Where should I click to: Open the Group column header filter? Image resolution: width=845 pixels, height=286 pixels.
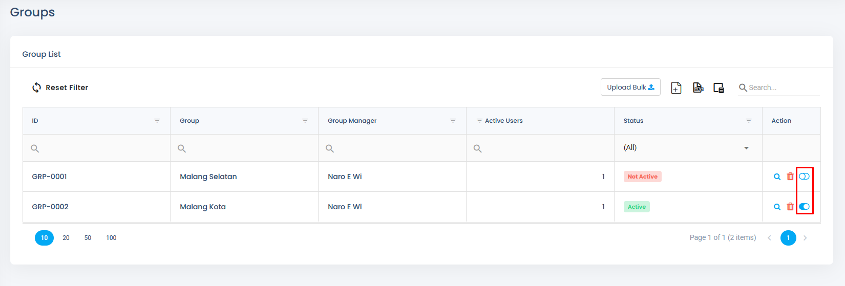305,121
